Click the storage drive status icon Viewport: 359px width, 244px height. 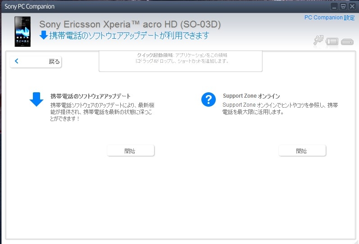pyautogui.click(x=347, y=42)
